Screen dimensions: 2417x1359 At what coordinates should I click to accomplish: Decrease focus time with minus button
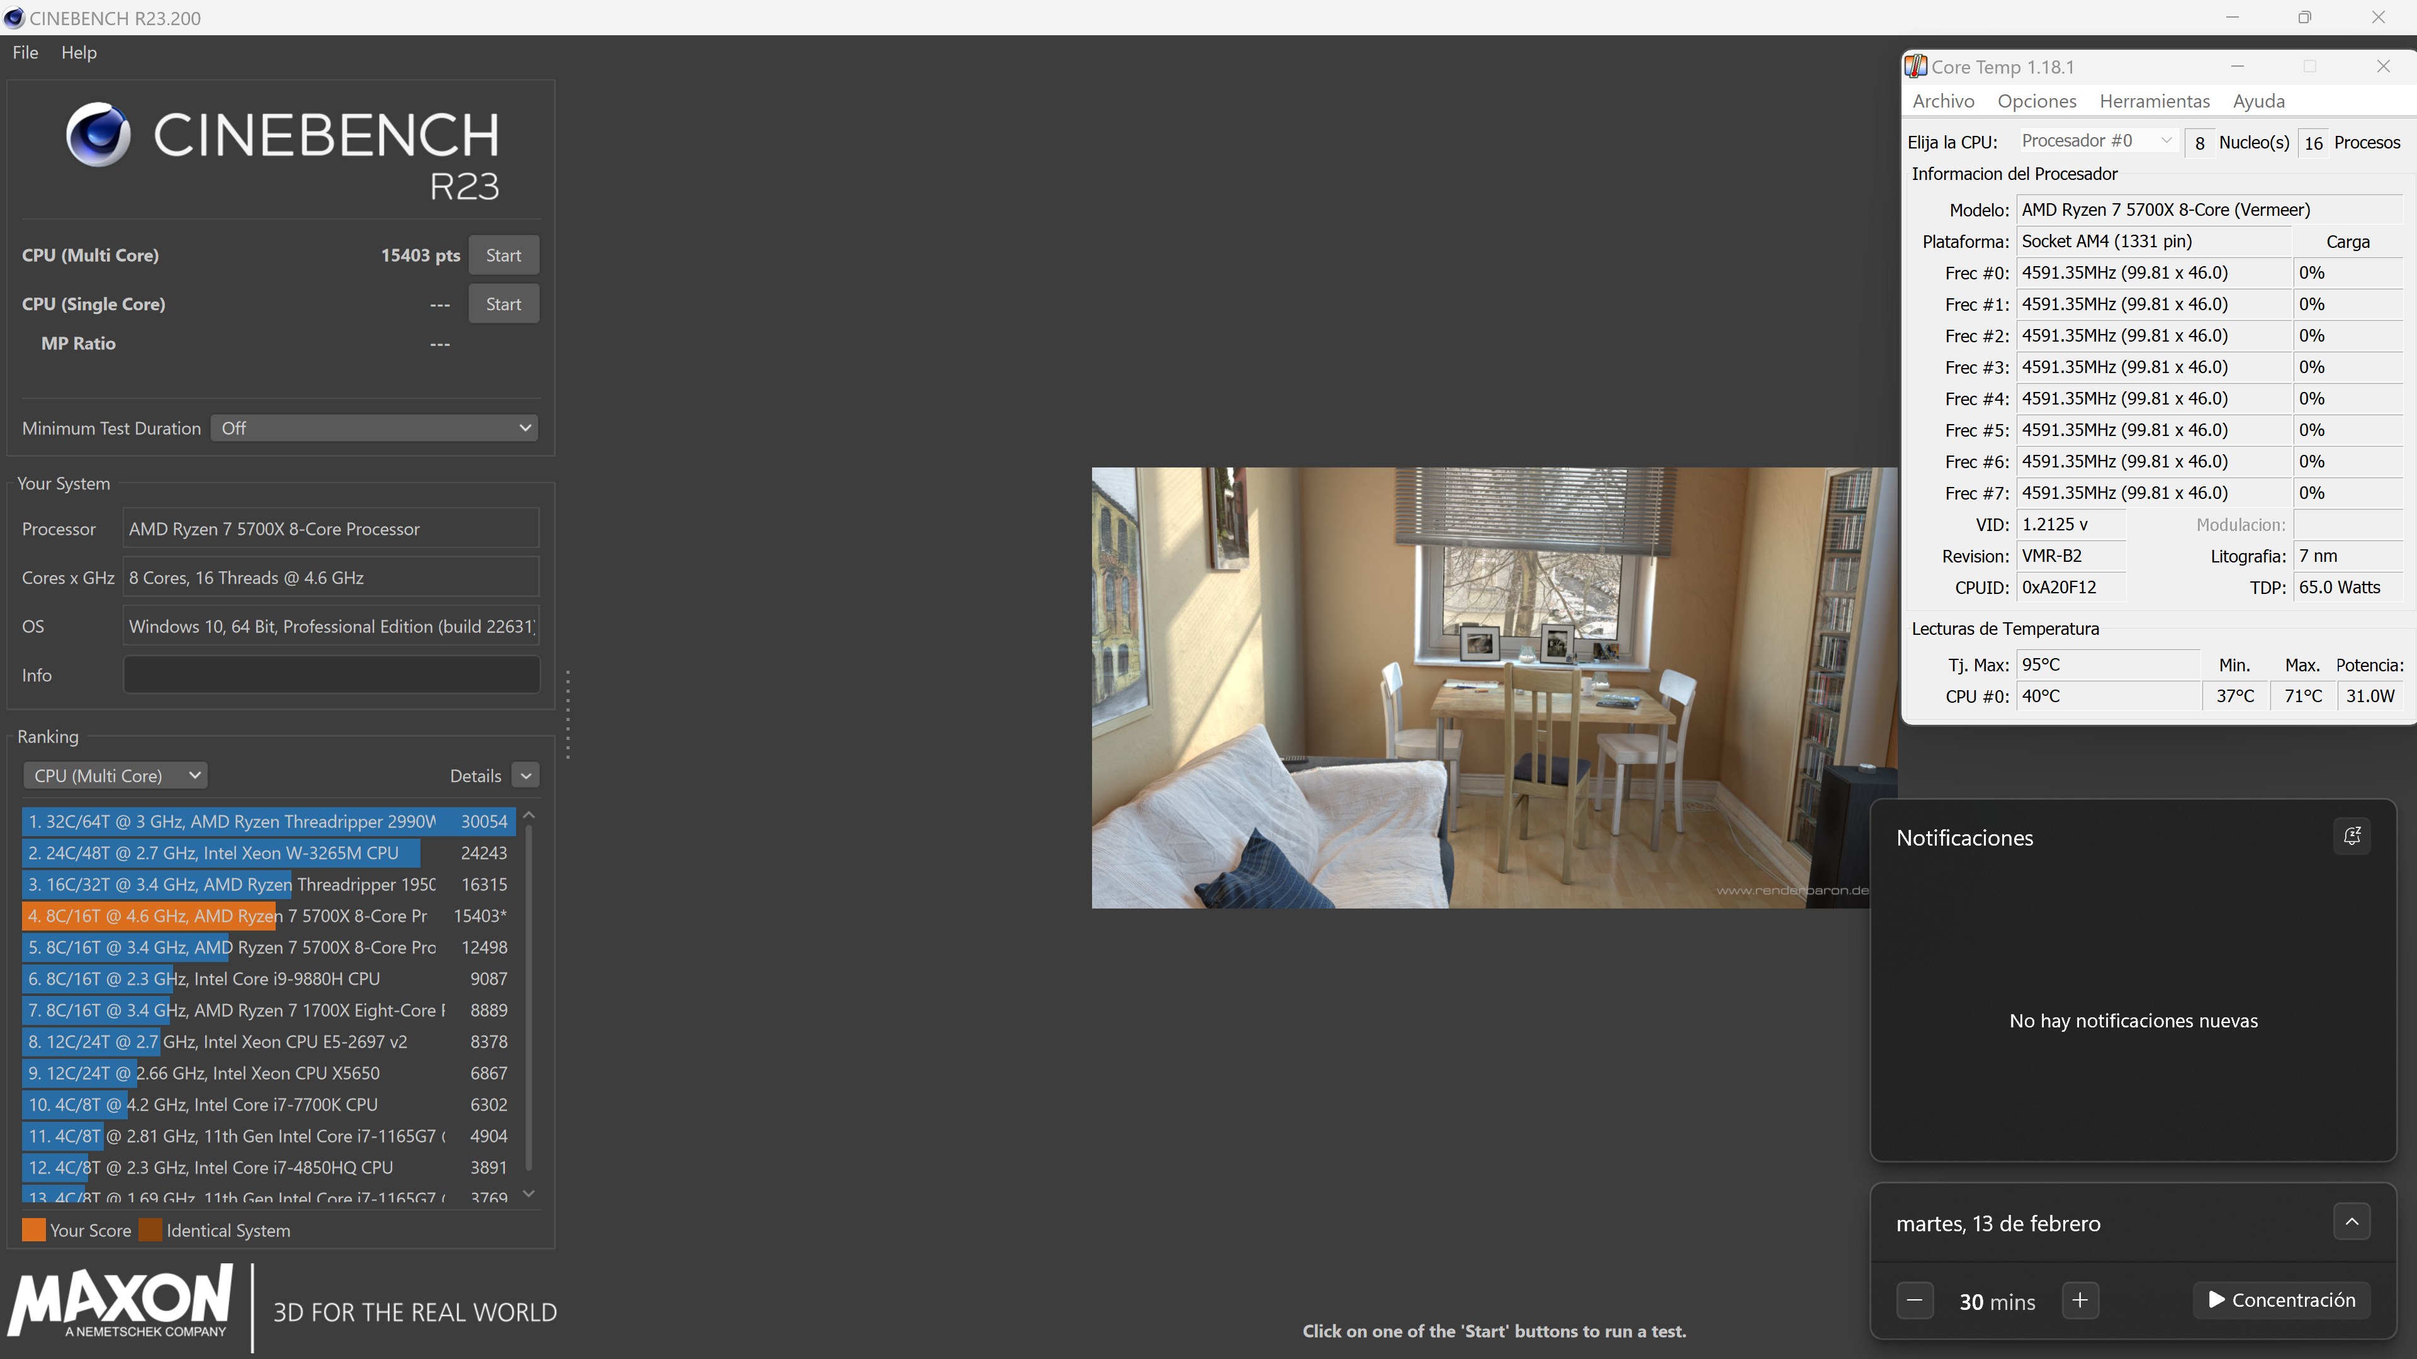click(1915, 1301)
